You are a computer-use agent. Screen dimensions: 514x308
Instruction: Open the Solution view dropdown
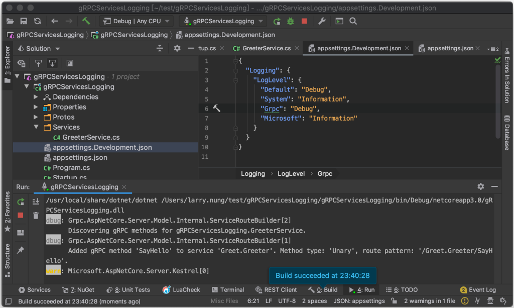(39, 49)
